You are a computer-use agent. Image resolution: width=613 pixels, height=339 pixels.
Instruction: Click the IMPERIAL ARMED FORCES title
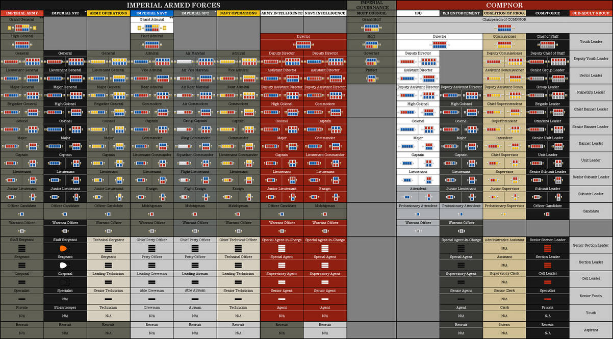[x=173, y=5]
